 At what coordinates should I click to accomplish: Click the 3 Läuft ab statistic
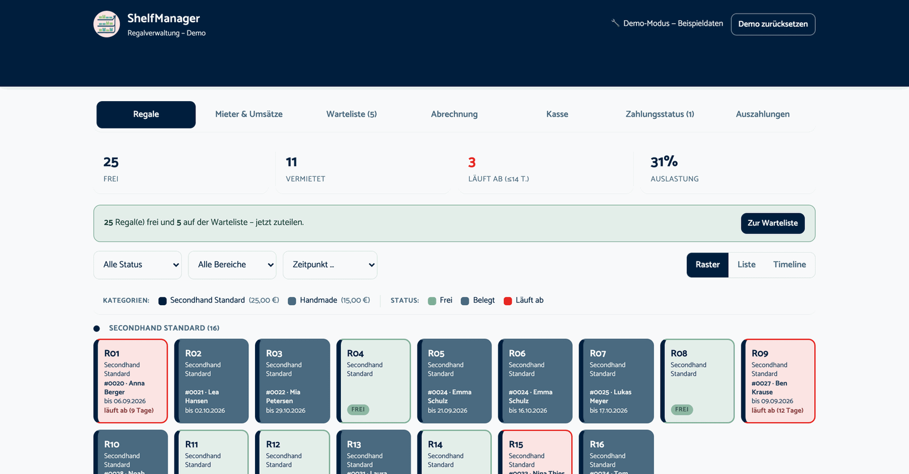click(545, 171)
